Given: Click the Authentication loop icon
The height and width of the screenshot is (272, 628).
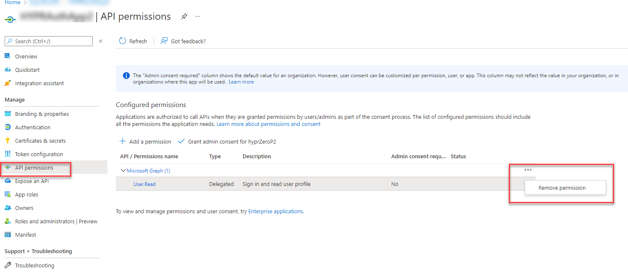Looking at the screenshot, I should [x=8, y=127].
